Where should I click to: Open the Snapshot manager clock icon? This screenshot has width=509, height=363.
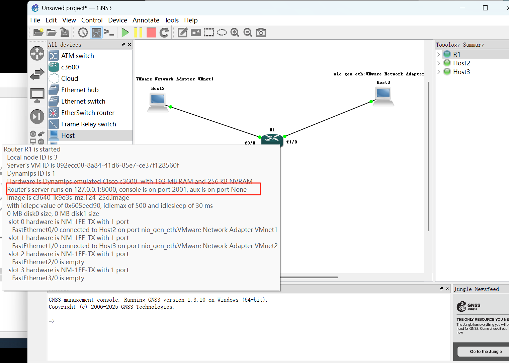point(83,33)
